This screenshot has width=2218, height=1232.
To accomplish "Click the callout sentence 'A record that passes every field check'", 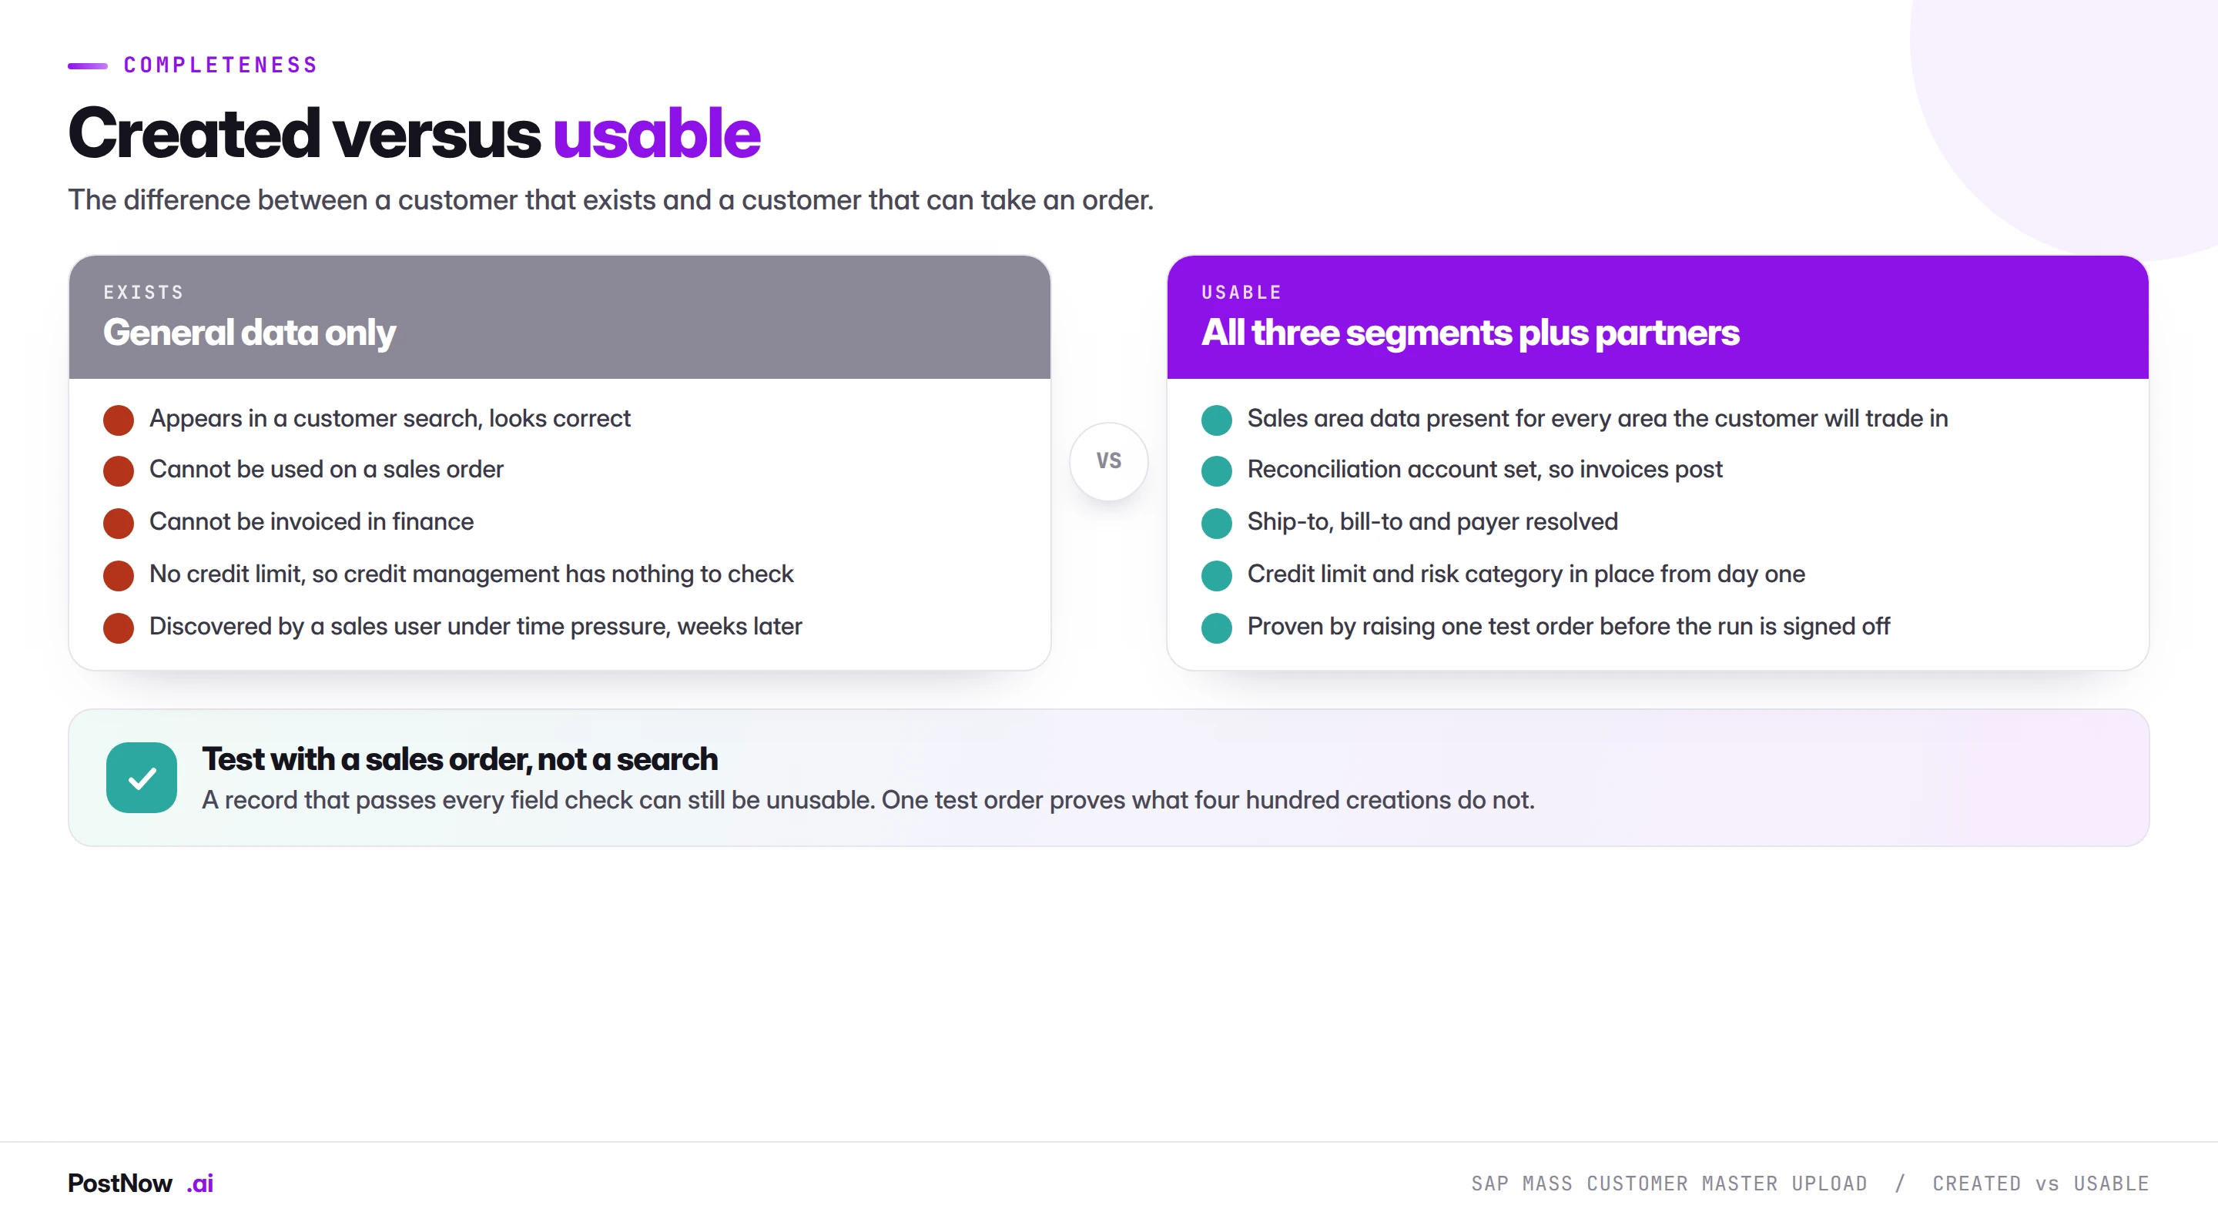I will [x=868, y=801].
